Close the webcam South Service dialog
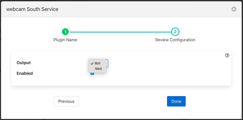The image size is (243, 120). [234, 9]
